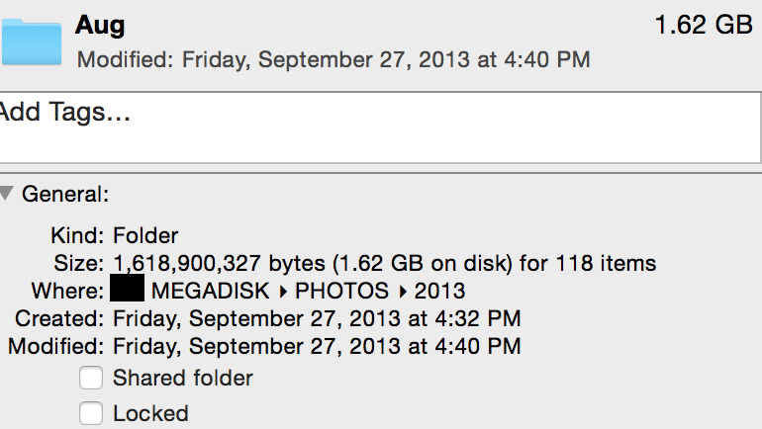Click the black disk icon before MEGADISK
The height and width of the screenshot is (429, 762).
[x=128, y=289]
